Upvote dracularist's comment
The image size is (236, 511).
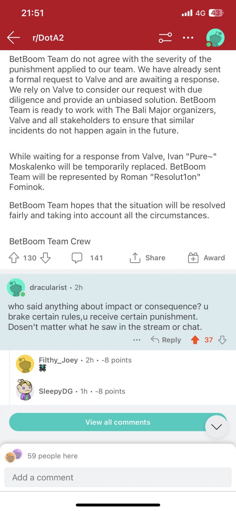[195, 340]
